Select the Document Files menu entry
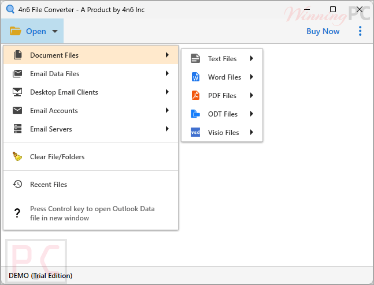374x285 pixels. coord(91,55)
